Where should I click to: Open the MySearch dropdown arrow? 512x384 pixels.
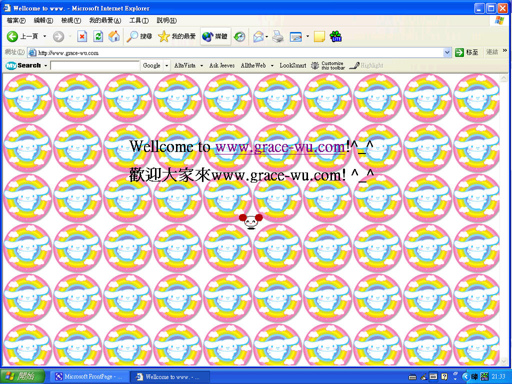pos(45,65)
